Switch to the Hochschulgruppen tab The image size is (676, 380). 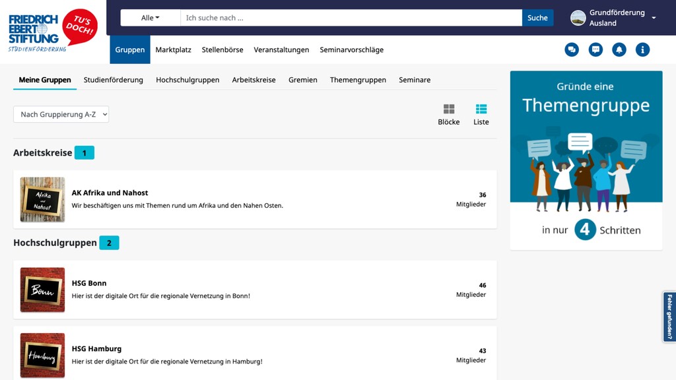point(187,80)
